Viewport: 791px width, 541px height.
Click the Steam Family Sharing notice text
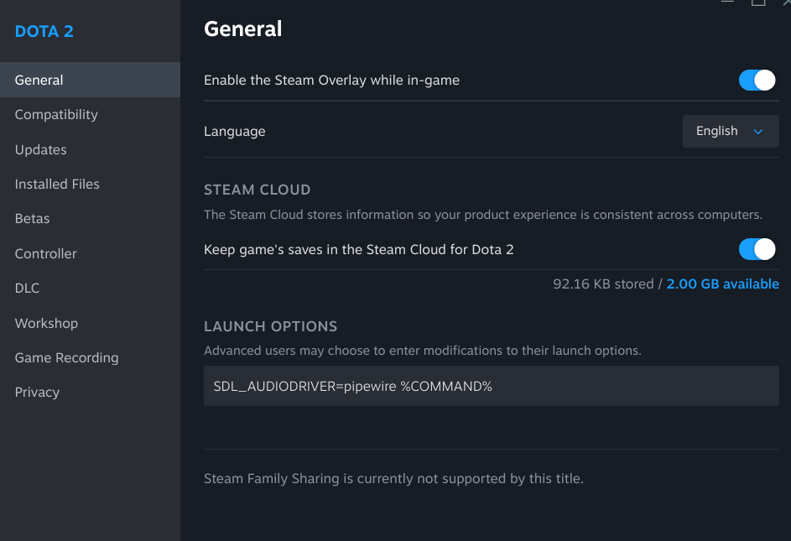point(393,478)
